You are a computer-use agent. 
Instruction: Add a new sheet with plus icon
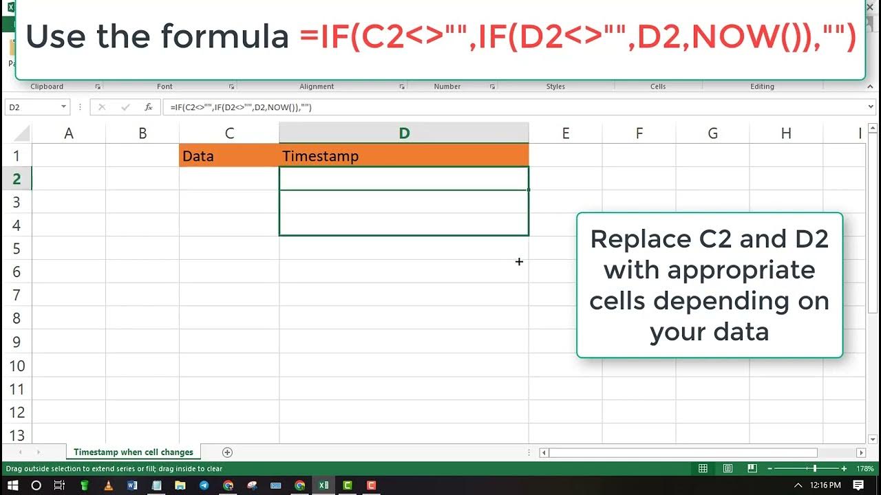point(227,452)
